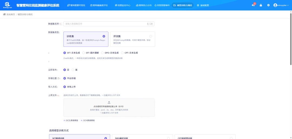Open 管网热力分布 menu
The width and height of the screenshot is (292, 139).
[144, 5]
